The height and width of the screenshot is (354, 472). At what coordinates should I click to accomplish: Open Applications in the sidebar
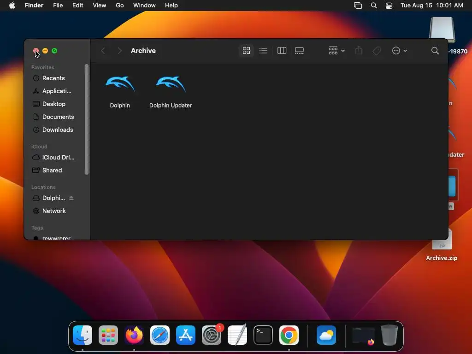pos(57,91)
